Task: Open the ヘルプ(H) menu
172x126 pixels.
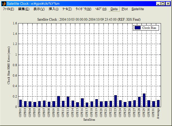Action: tap(101, 9)
